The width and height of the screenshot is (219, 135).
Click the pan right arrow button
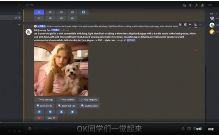tap(50, 112)
